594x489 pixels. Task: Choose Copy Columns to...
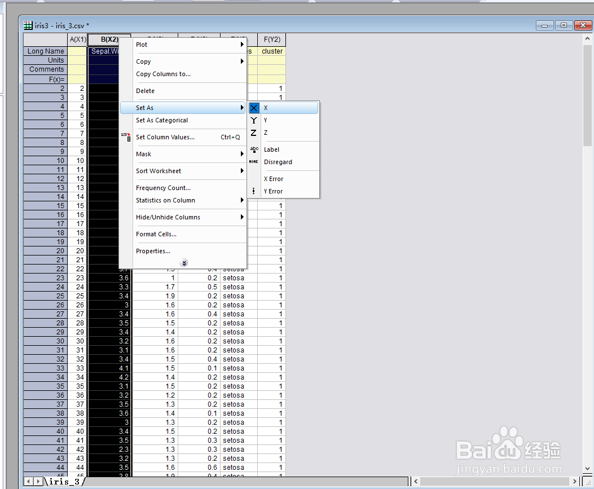click(183, 74)
